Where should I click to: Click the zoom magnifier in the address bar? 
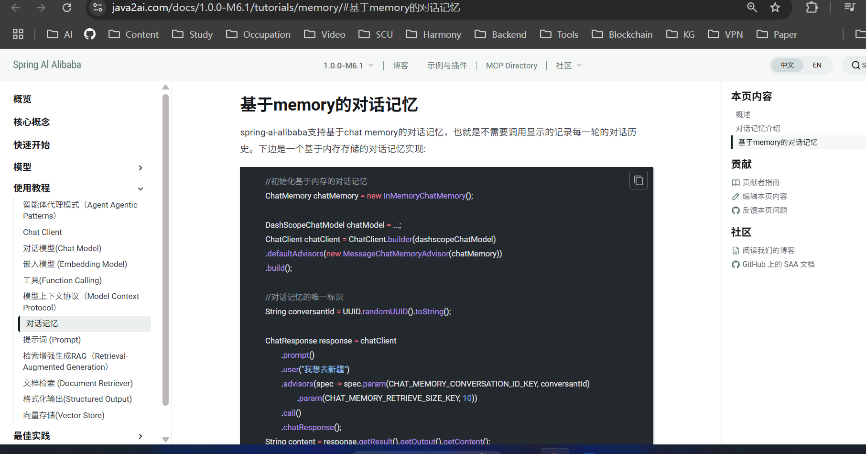[752, 8]
